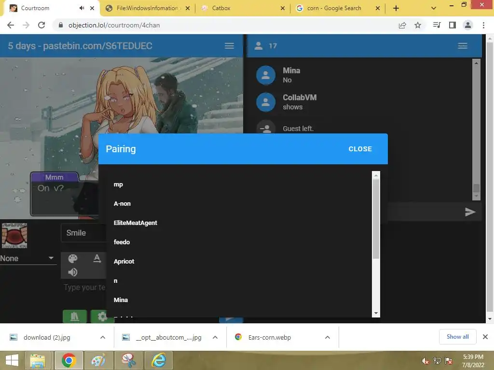
Task: Toggle the browser side panel
Action: 453,25
